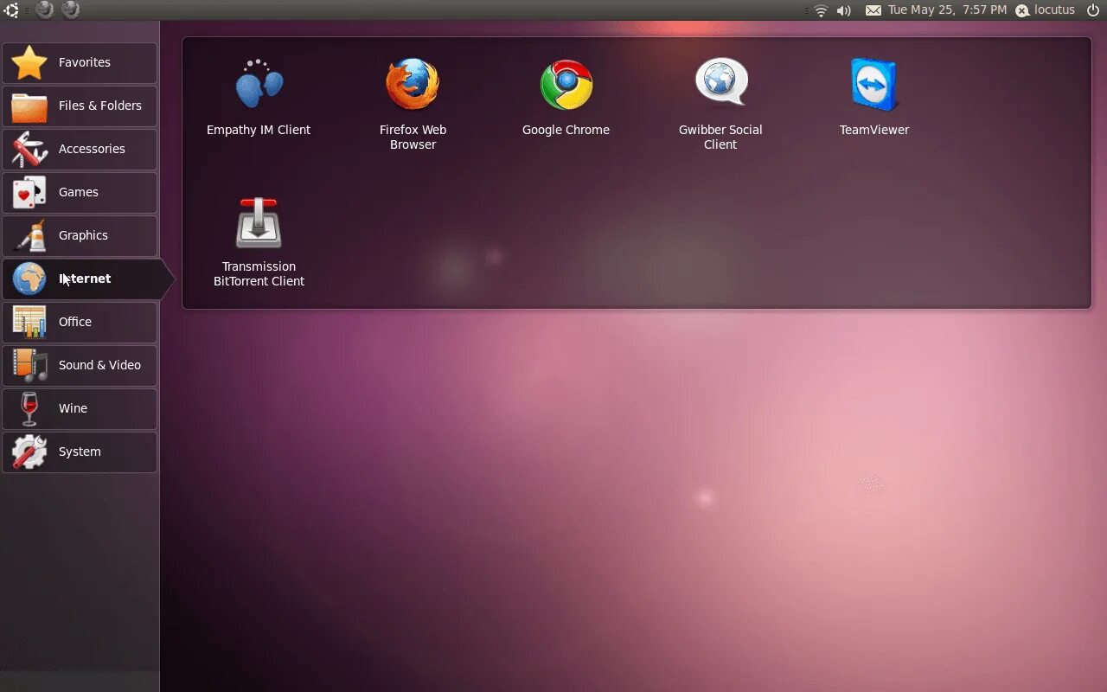Open Firefox Web Browser

(x=413, y=104)
